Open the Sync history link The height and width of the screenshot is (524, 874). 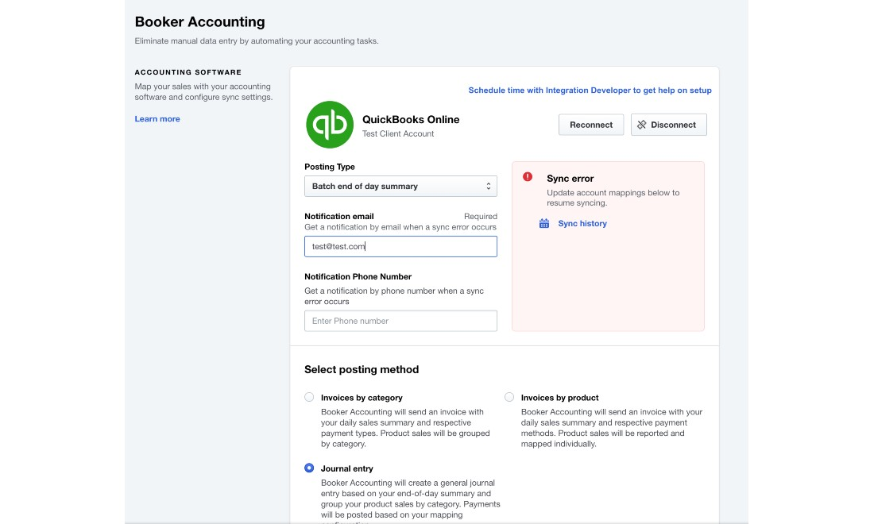[x=582, y=224]
